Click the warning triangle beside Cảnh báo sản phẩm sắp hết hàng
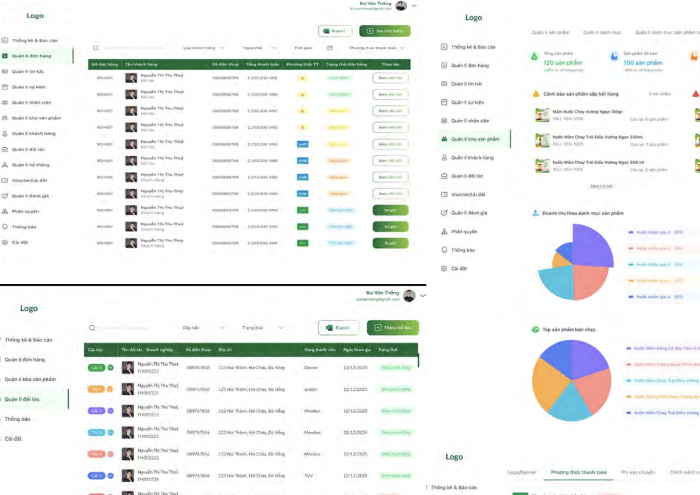 [536, 94]
